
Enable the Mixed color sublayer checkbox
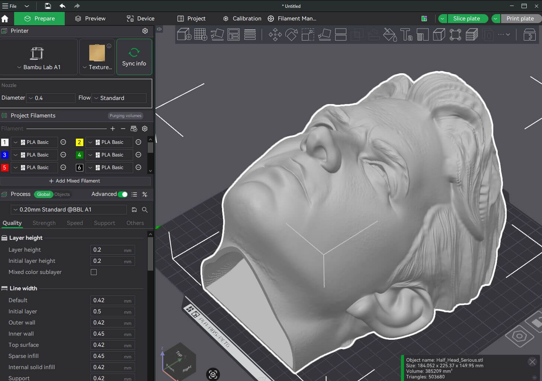(94, 272)
